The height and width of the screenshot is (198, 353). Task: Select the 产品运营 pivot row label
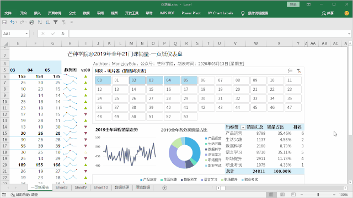pos(234,133)
